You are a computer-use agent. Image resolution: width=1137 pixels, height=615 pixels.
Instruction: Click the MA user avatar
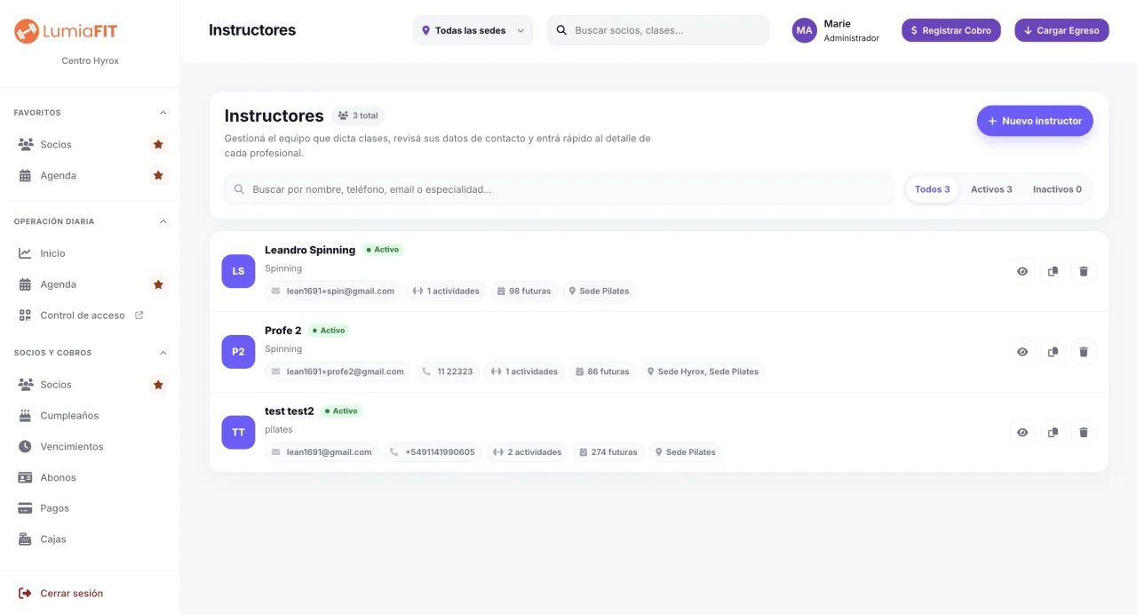point(805,30)
